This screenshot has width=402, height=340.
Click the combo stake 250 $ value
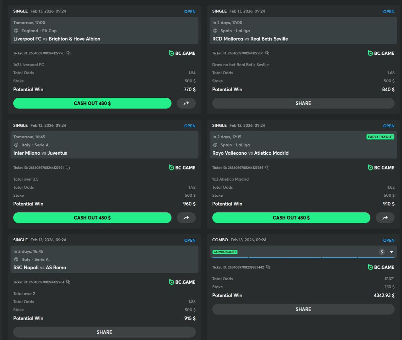389,287
